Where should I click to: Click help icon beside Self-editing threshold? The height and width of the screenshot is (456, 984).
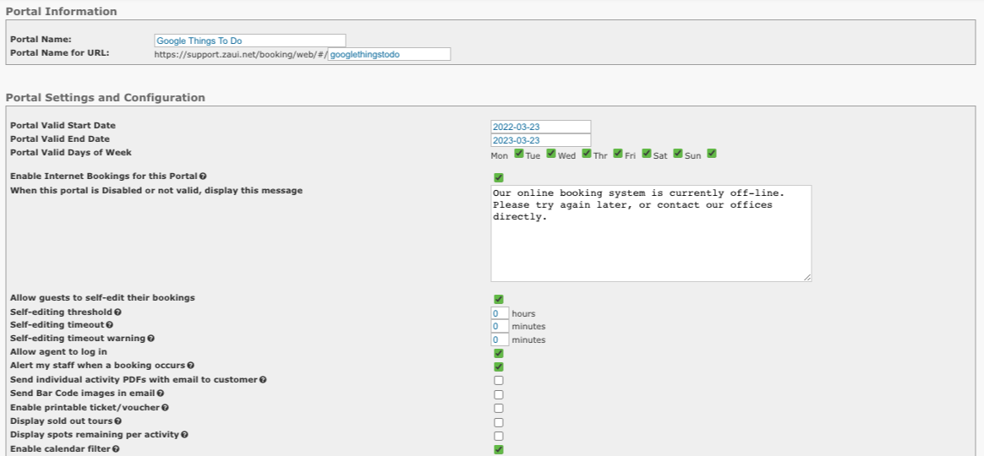(118, 312)
